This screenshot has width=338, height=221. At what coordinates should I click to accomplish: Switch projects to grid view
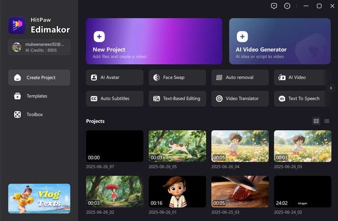coord(316,121)
